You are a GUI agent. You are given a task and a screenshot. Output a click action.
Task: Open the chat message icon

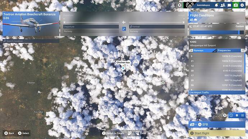click(229, 5)
